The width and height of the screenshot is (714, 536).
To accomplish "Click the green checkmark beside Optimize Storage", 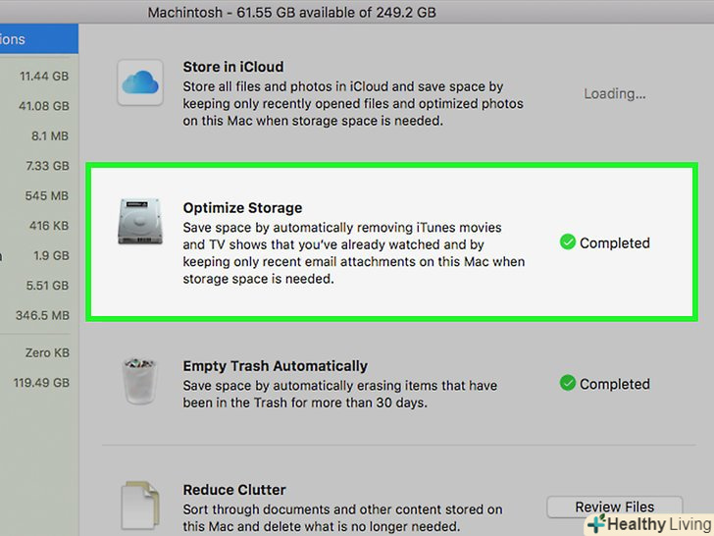I will (567, 242).
